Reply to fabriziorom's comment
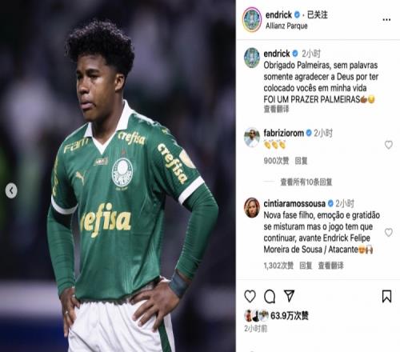The image size is (400, 352). coord(301,161)
